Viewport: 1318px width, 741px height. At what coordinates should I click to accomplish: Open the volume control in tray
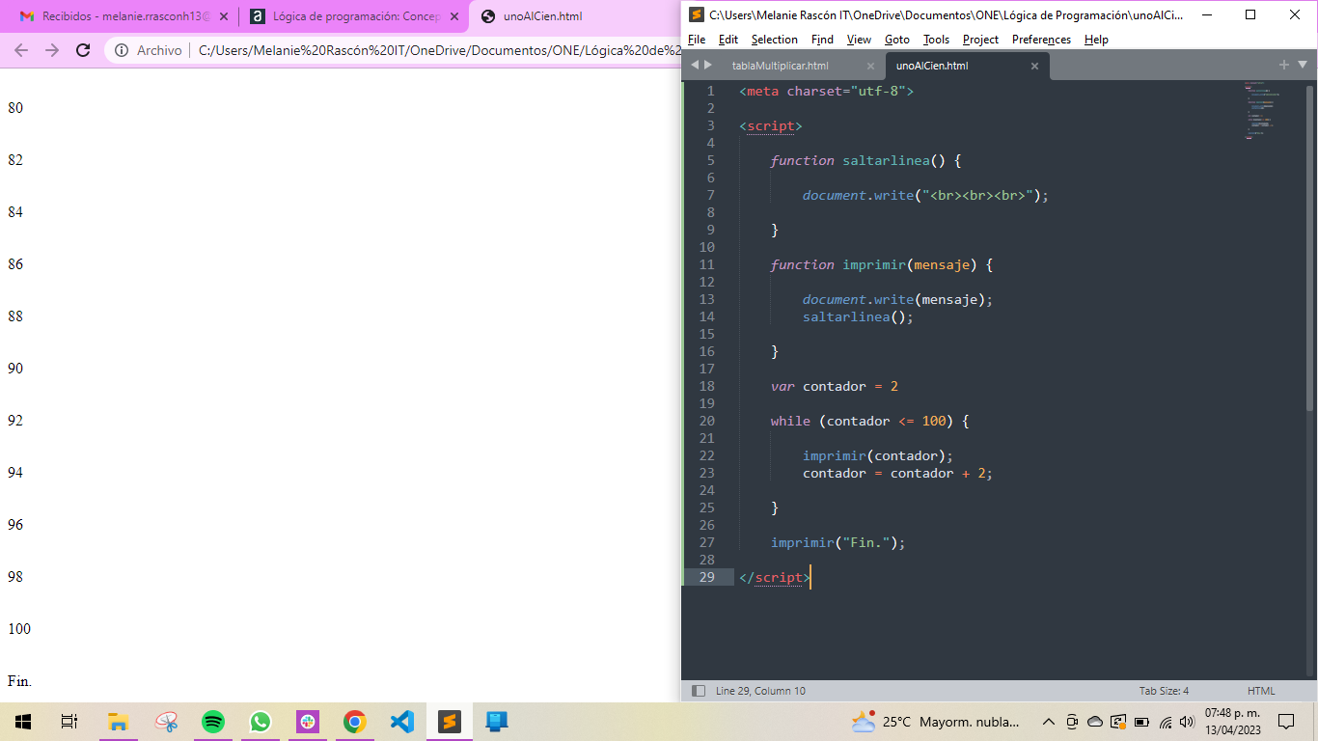tap(1186, 722)
